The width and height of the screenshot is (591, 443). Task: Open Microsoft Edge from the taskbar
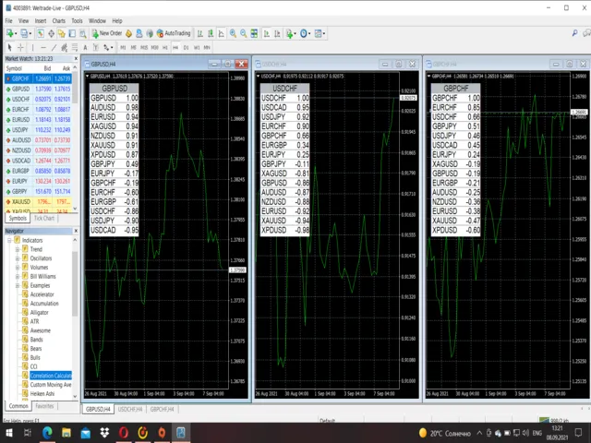pos(48,432)
